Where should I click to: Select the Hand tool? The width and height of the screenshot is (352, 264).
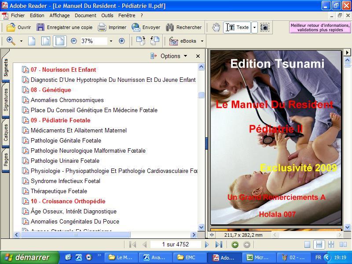[x=216, y=27]
